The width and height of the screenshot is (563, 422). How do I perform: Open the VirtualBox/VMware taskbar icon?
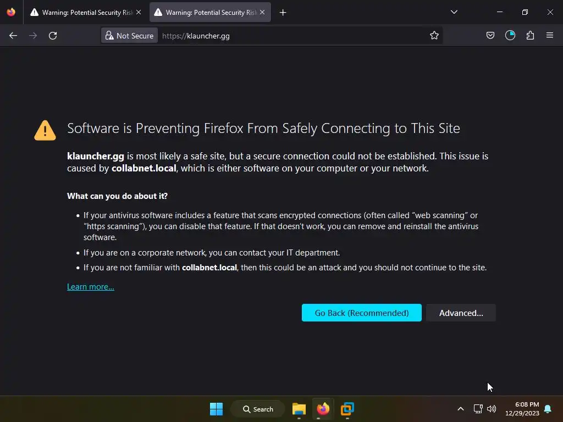coord(347,409)
